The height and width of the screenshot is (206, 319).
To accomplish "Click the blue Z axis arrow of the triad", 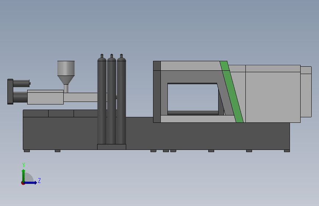I will pyautogui.click(x=31, y=183).
